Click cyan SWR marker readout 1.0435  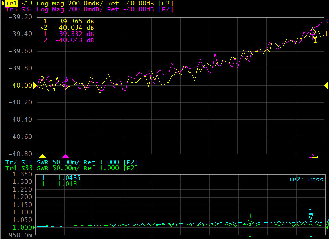pos(61,178)
